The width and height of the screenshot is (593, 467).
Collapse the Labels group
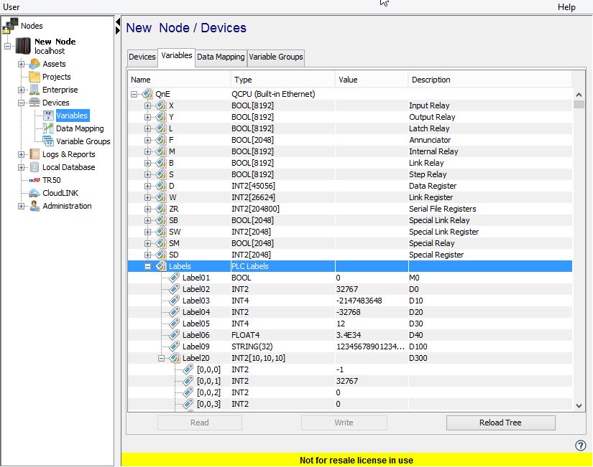[150, 266]
